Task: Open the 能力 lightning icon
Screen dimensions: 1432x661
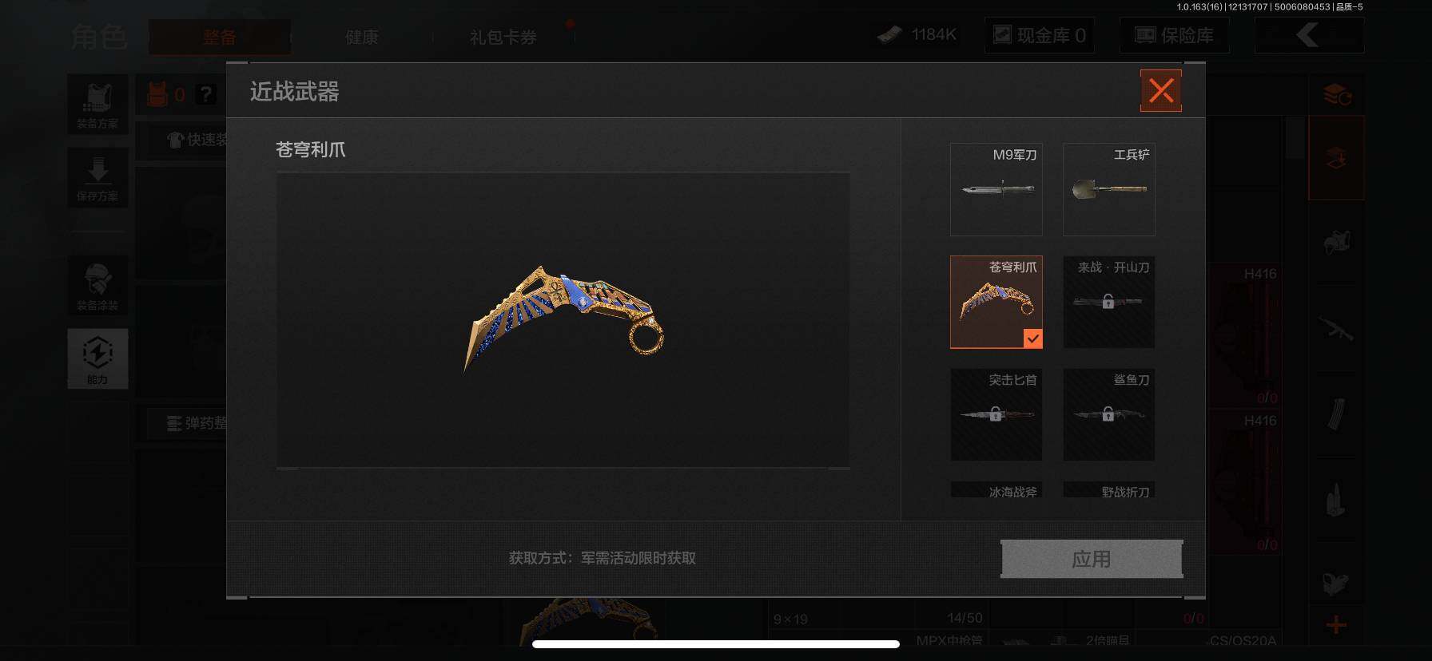Action: click(x=97, y=358)
